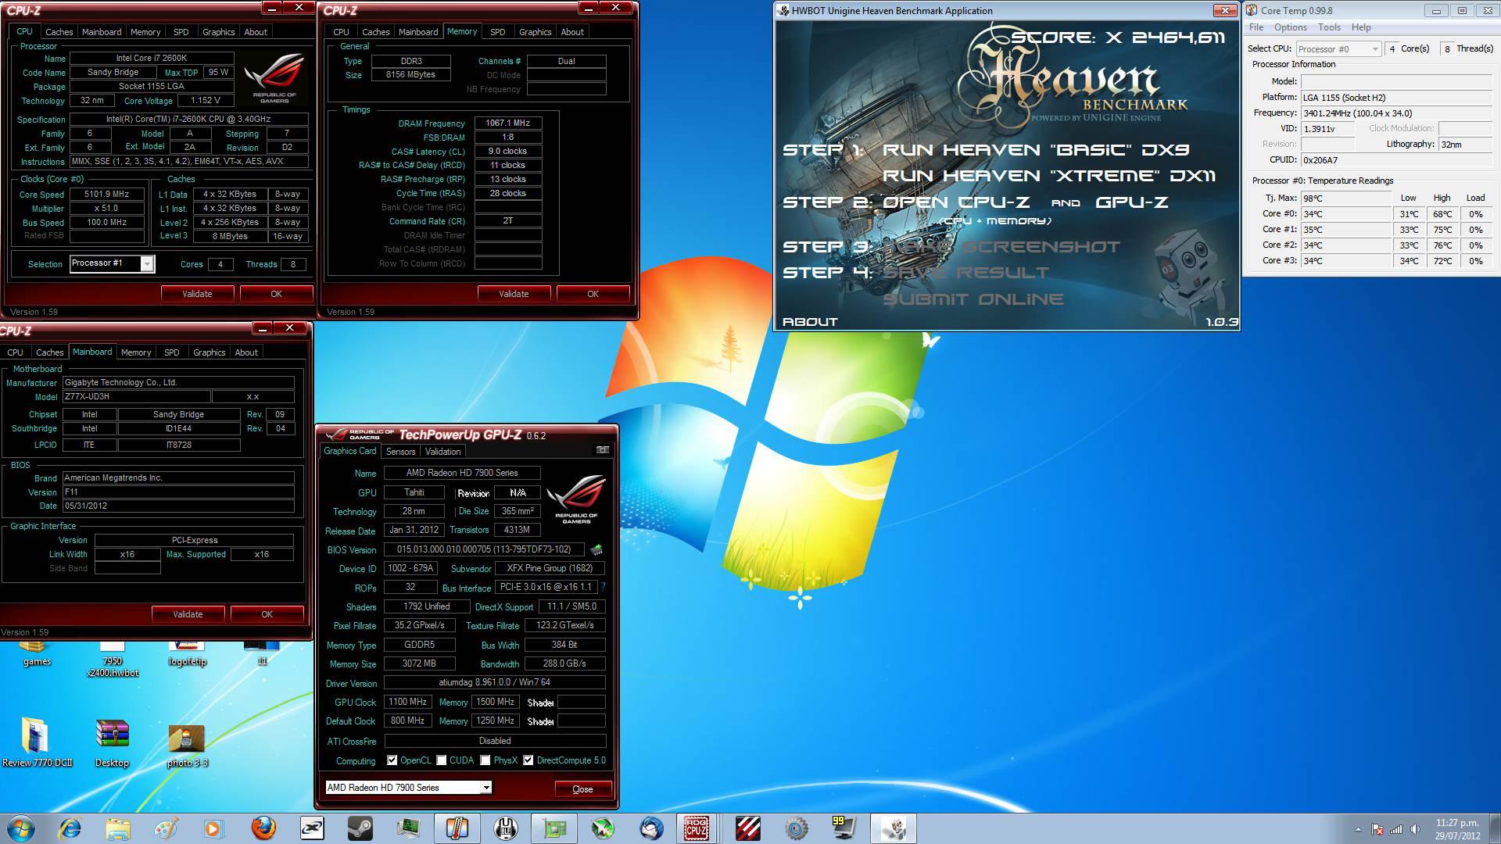Open the logofetip desktop file
This screenshot has height=844, width=1501.
coord(187,653)
